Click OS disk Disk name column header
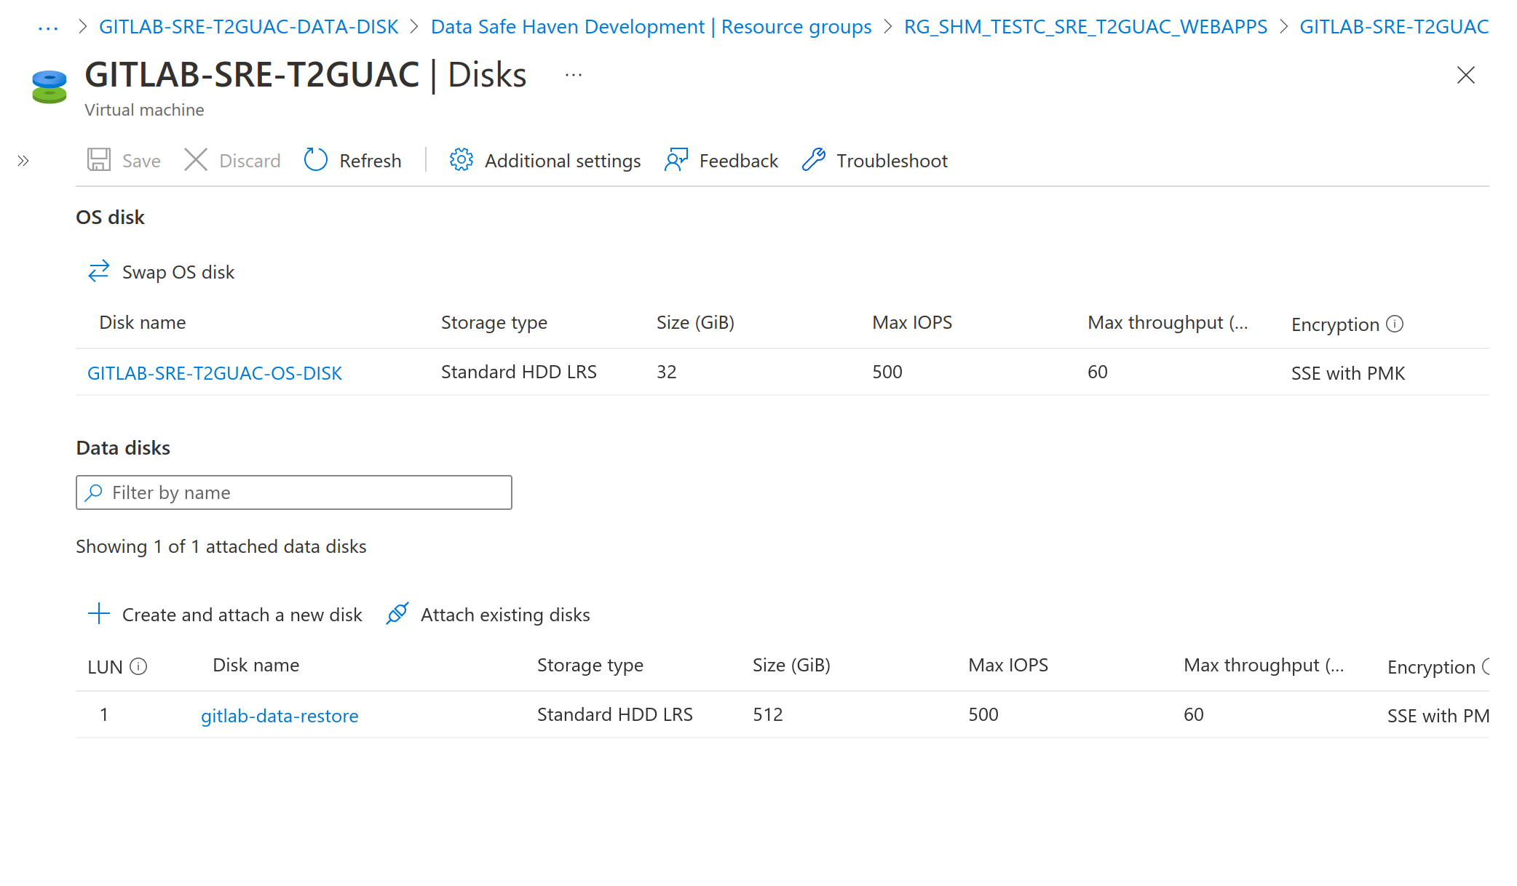 pyautogui.click(x=143, y=322)
